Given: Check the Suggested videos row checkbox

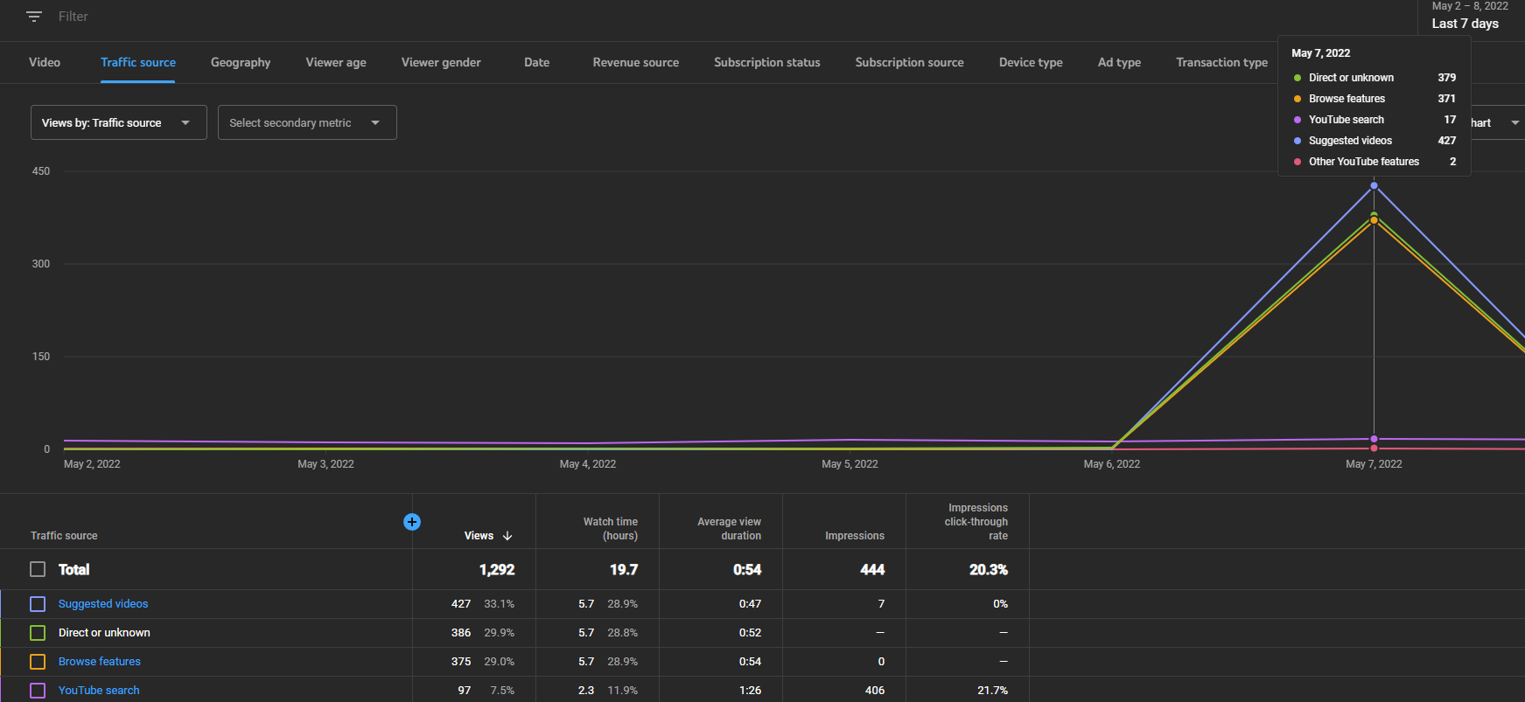Looking at the screenshot, I should [x=38, y=604].
